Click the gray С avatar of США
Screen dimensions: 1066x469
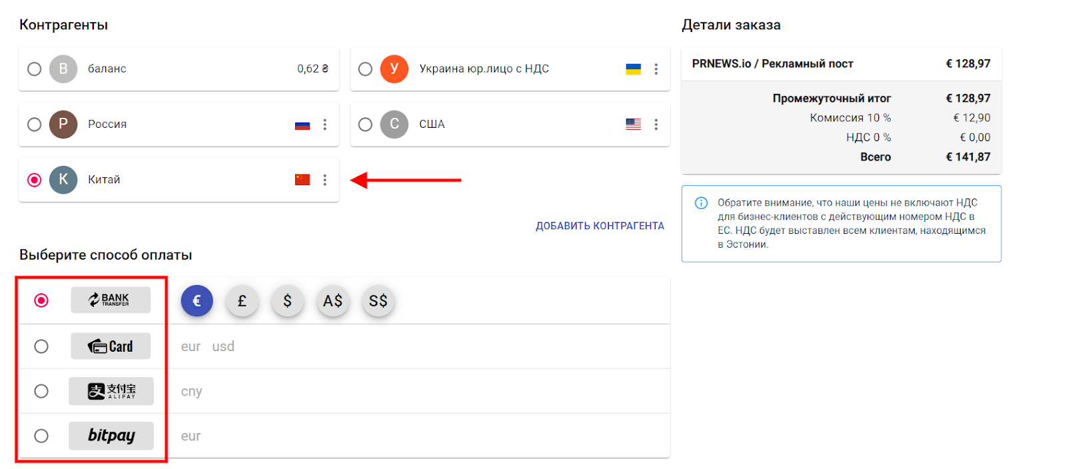click(394, 124)
